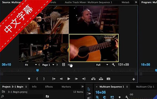Click the Mark In brace icon
Screen dimensions: 157x99
pyautogui.click(x=37, y=79)
